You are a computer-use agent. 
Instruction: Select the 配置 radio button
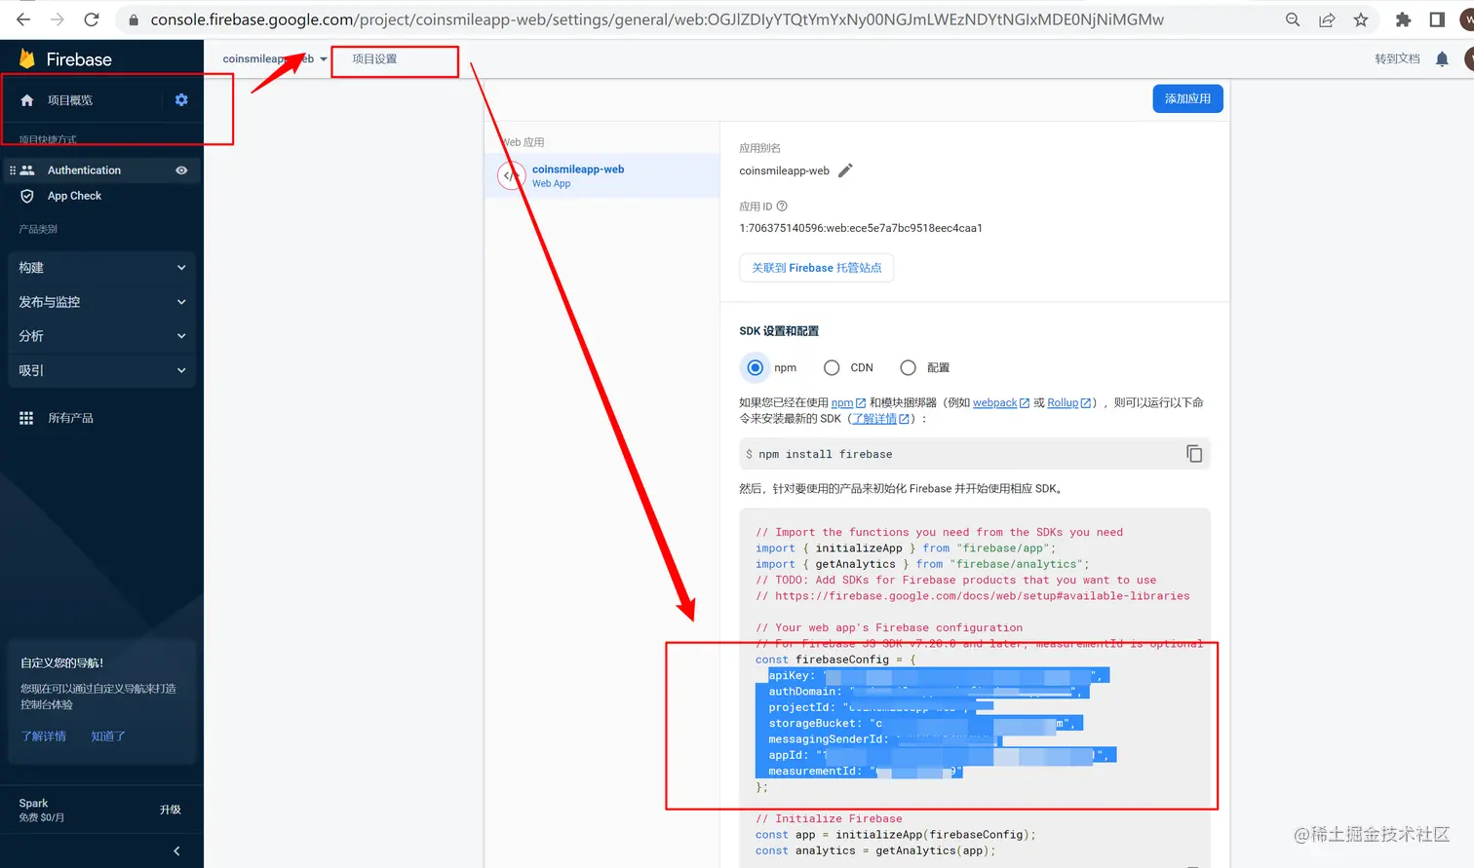pyautogui.click(x=908, y=367)
